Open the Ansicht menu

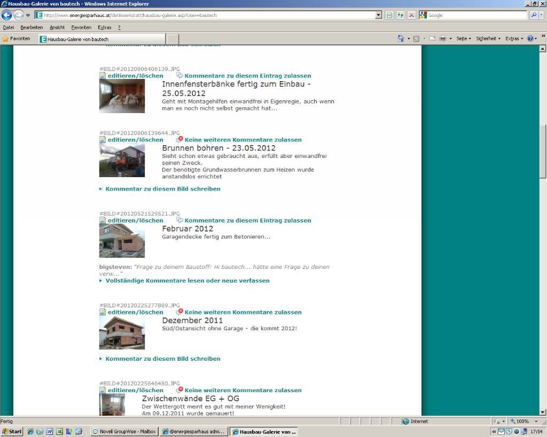(57, 27)
